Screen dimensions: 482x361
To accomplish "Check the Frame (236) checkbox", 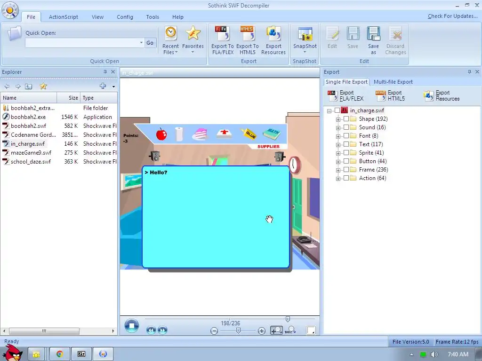I will pos(346,169).
